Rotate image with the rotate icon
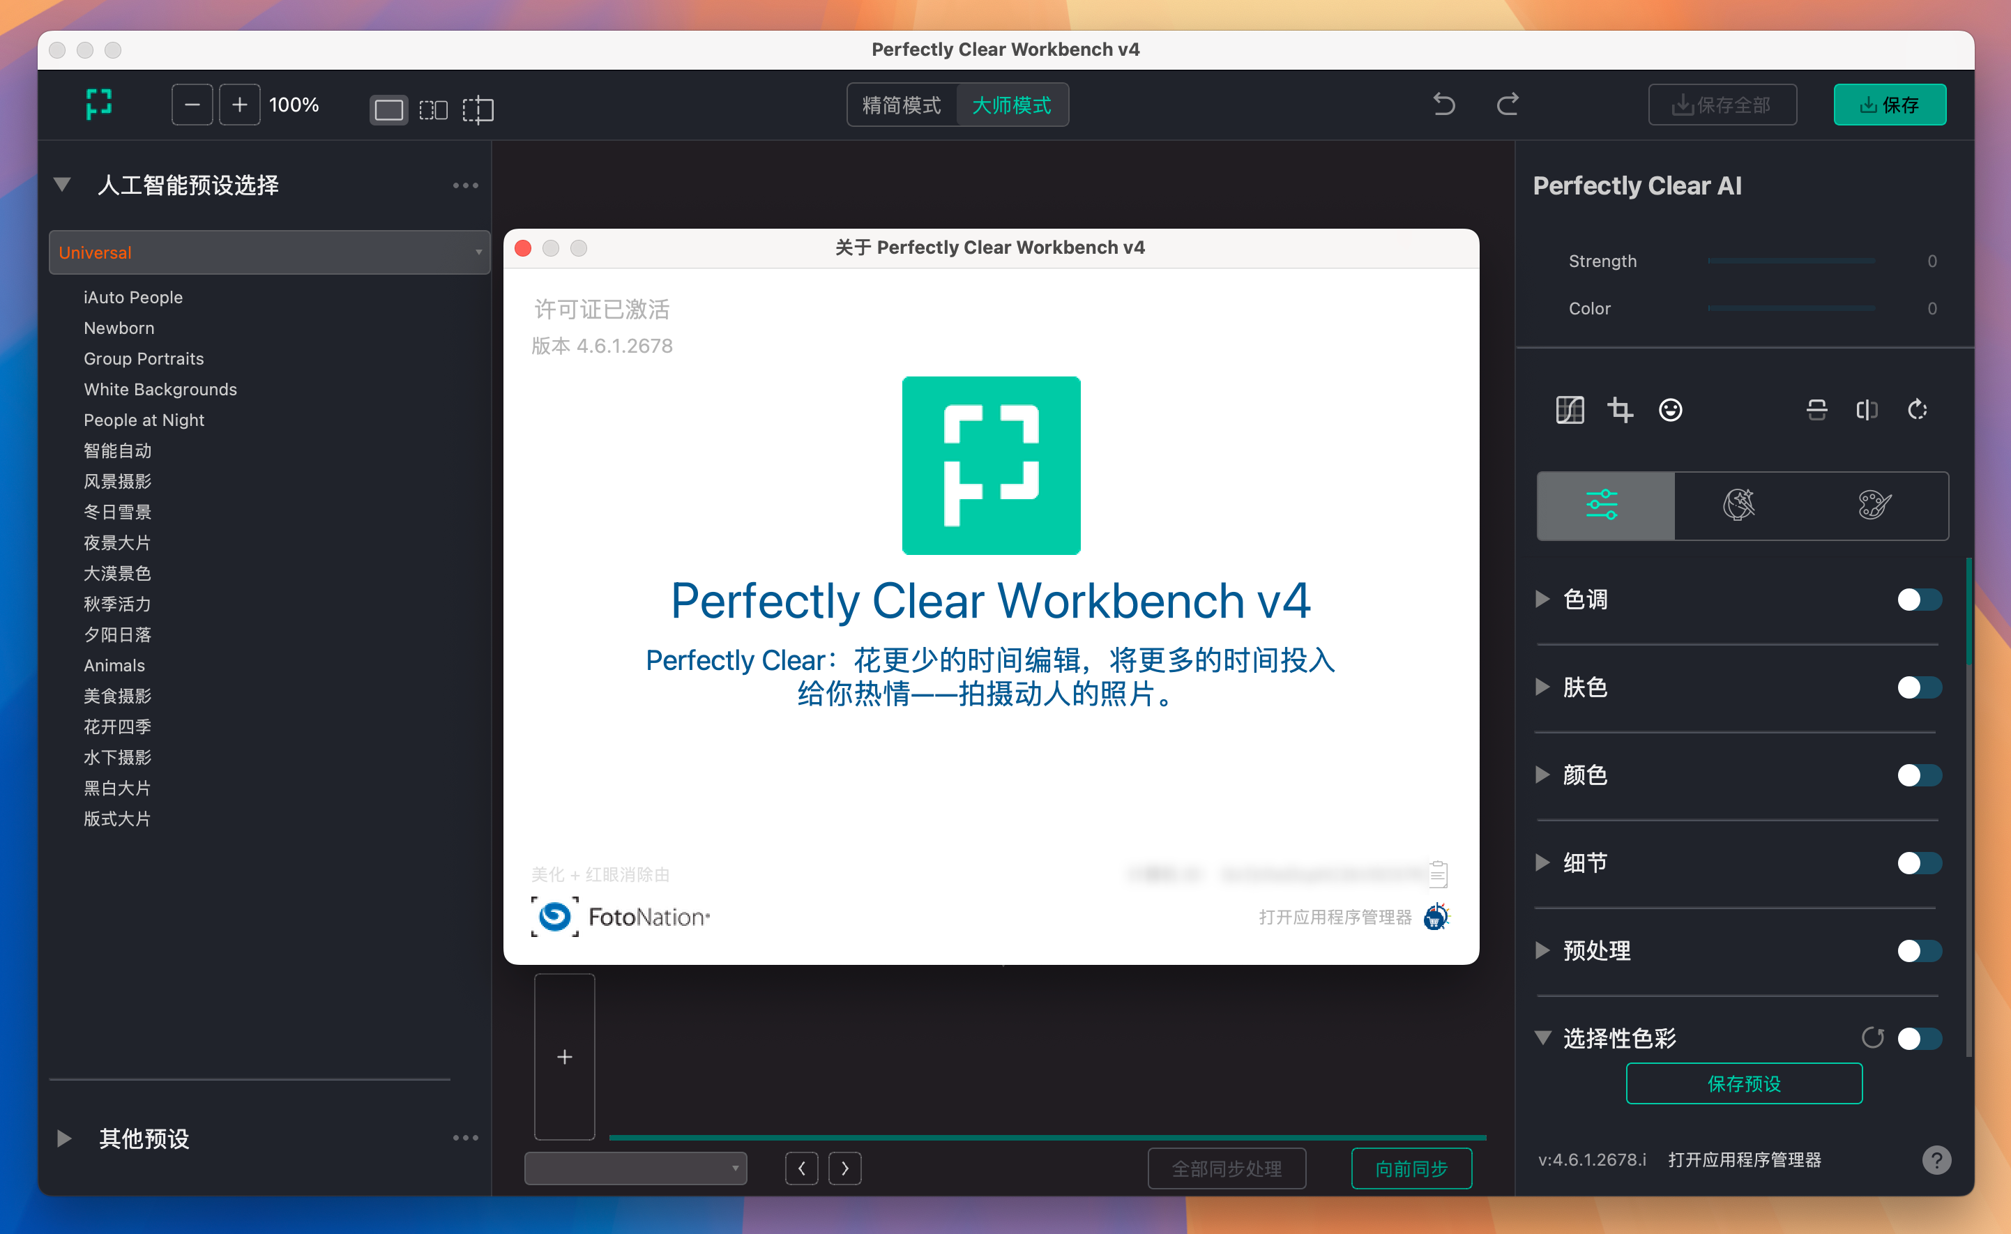This screenshot has height=1234, width=2011. click(x=1917, y=410)
